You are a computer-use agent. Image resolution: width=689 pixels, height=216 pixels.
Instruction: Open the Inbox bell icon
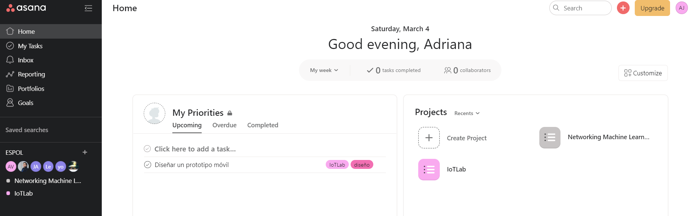coord(10,60)
